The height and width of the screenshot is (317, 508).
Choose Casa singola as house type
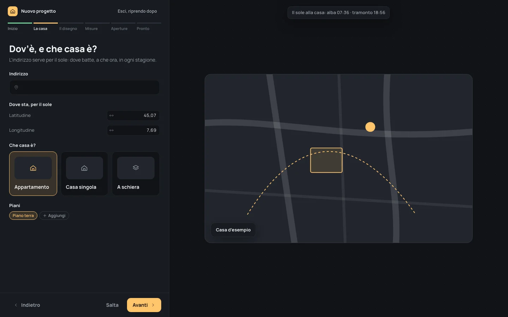[84, 174]
